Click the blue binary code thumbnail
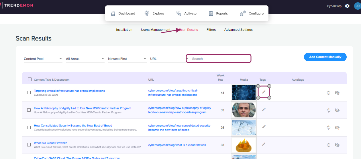361x159 pixels. click(x=244, y=92)
